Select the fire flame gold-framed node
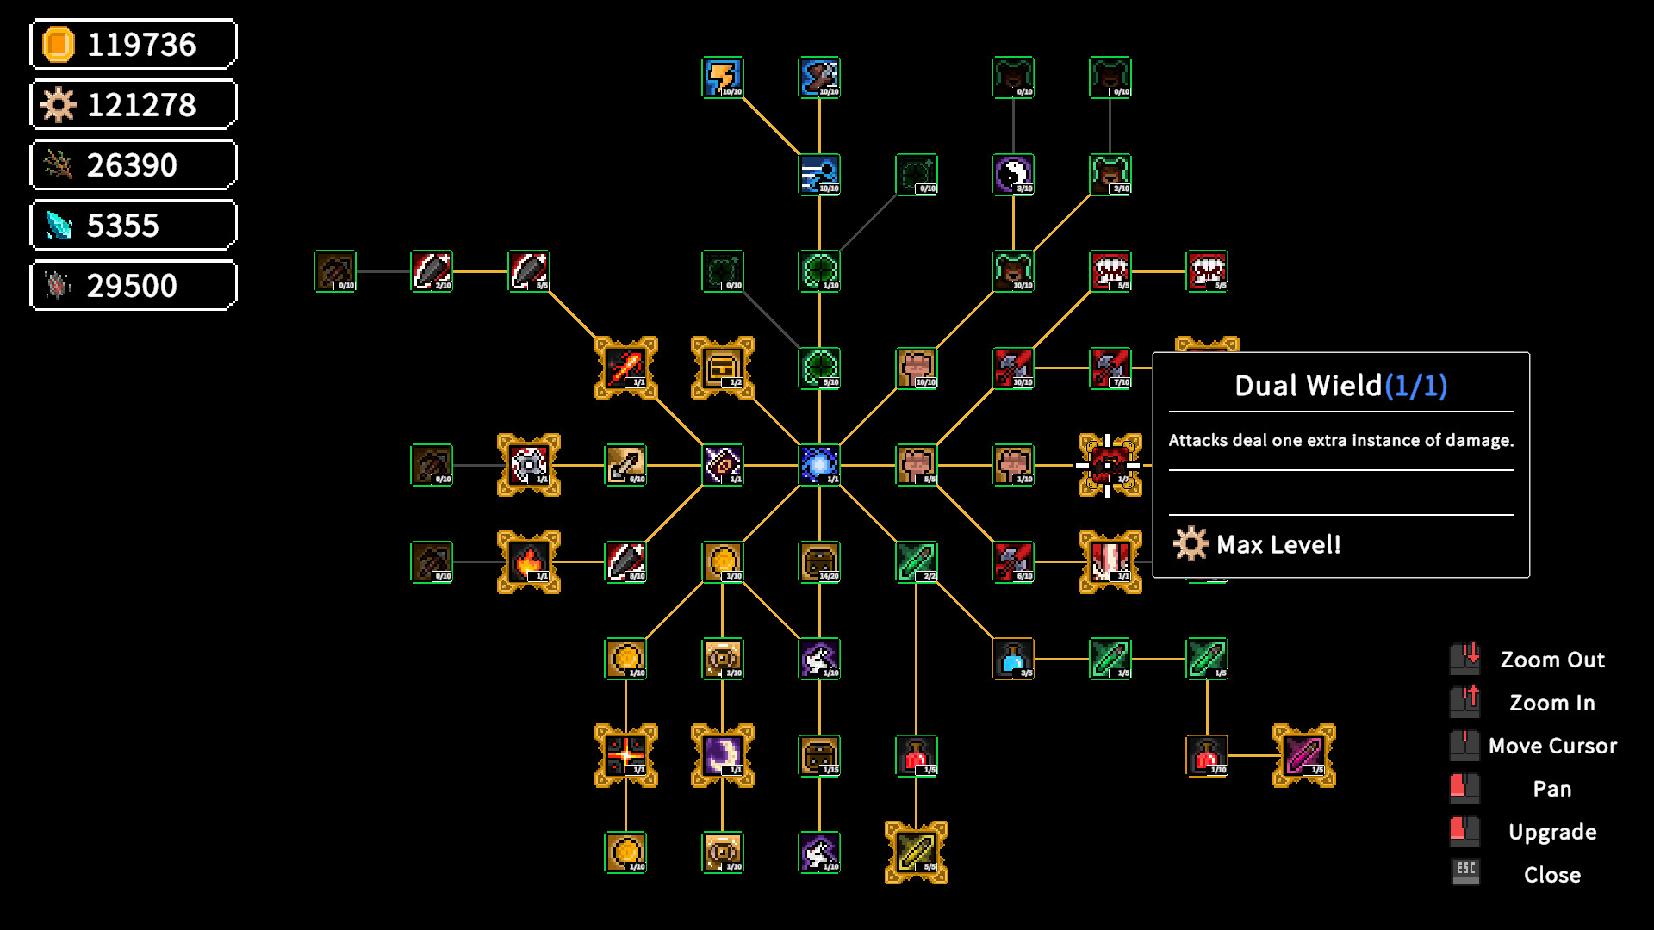 coord(529,562)
